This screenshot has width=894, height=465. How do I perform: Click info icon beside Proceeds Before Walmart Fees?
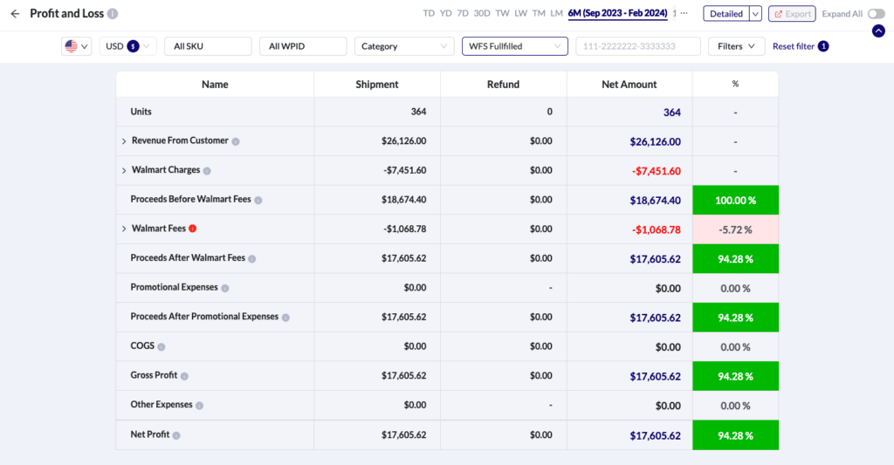258,200
